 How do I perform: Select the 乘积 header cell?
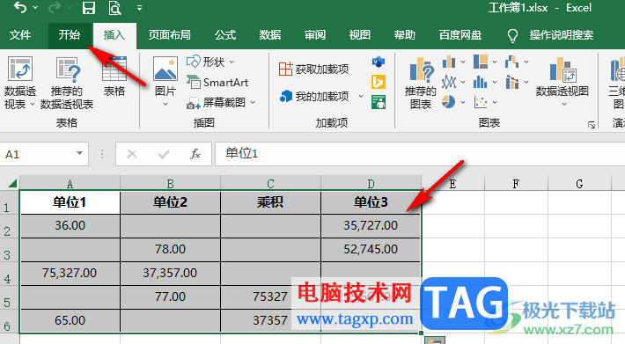coord(270,202)
